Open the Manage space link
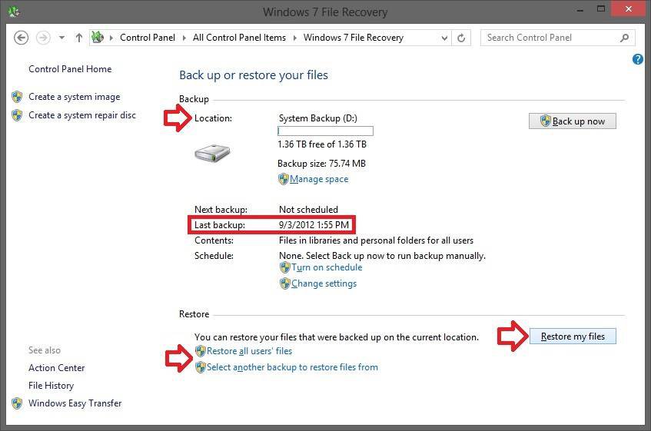Screen dimensions: 651x431 [x=319, y=179]
